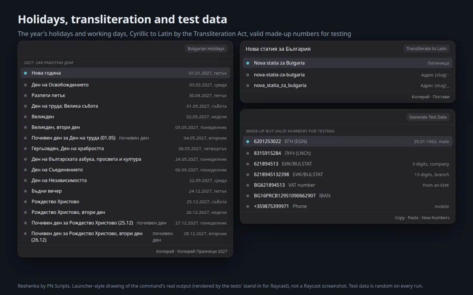
Task: Pick the "Великден" row dated 02.05.2027
Action: (x=125, y=117)
